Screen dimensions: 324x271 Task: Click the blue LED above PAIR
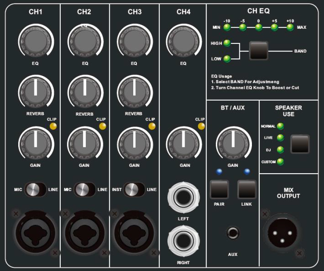coord(219,172)
